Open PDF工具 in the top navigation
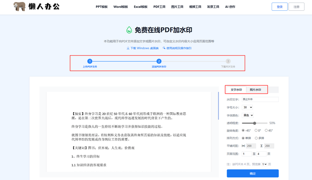Screen dimensions: 312x180 tap(159, 6)
